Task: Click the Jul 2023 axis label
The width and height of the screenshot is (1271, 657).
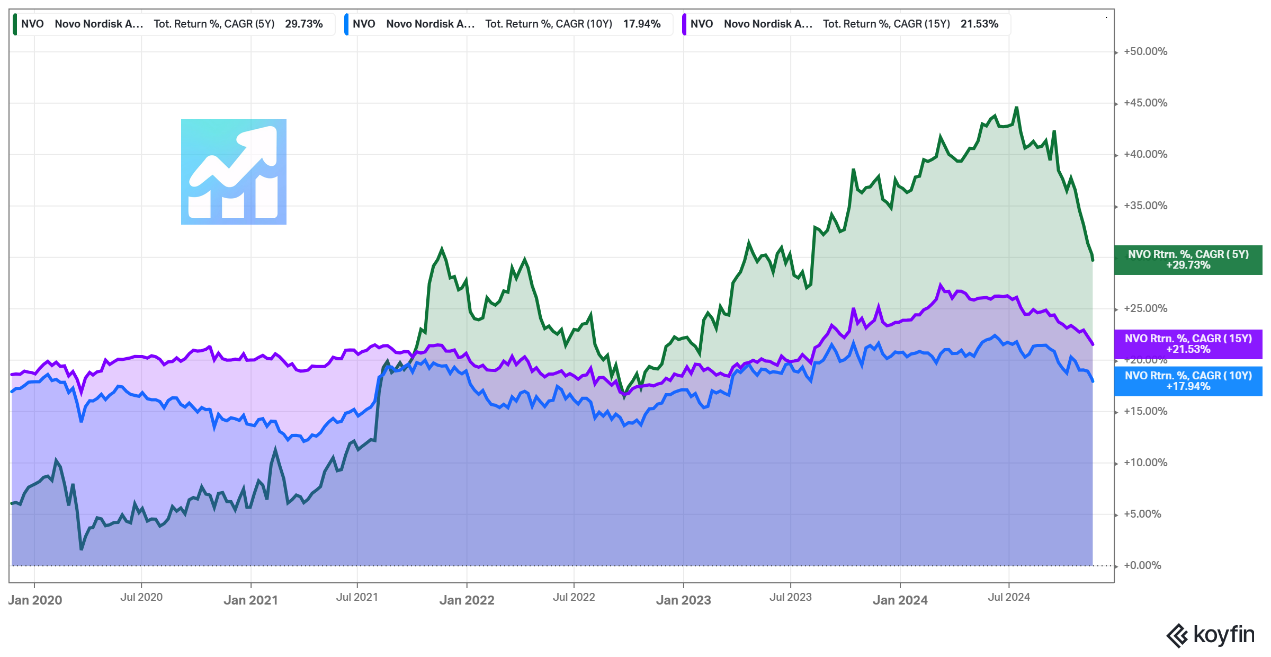Action: (791, 597)
